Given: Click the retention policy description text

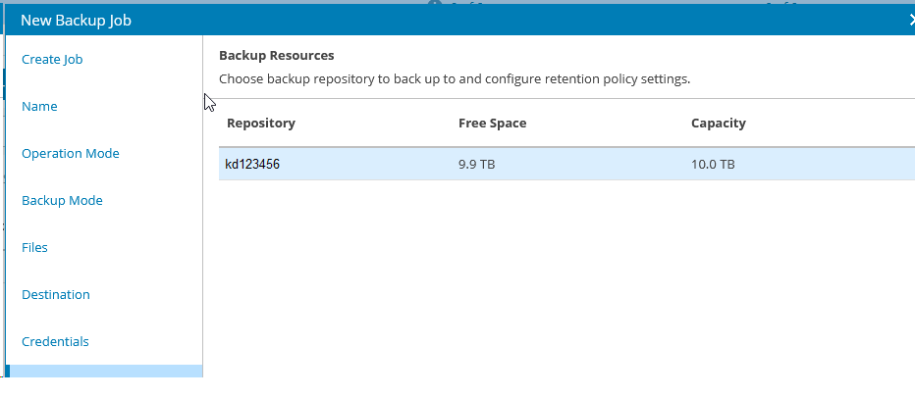Looking at the screenshot, I should coord(455,78).
